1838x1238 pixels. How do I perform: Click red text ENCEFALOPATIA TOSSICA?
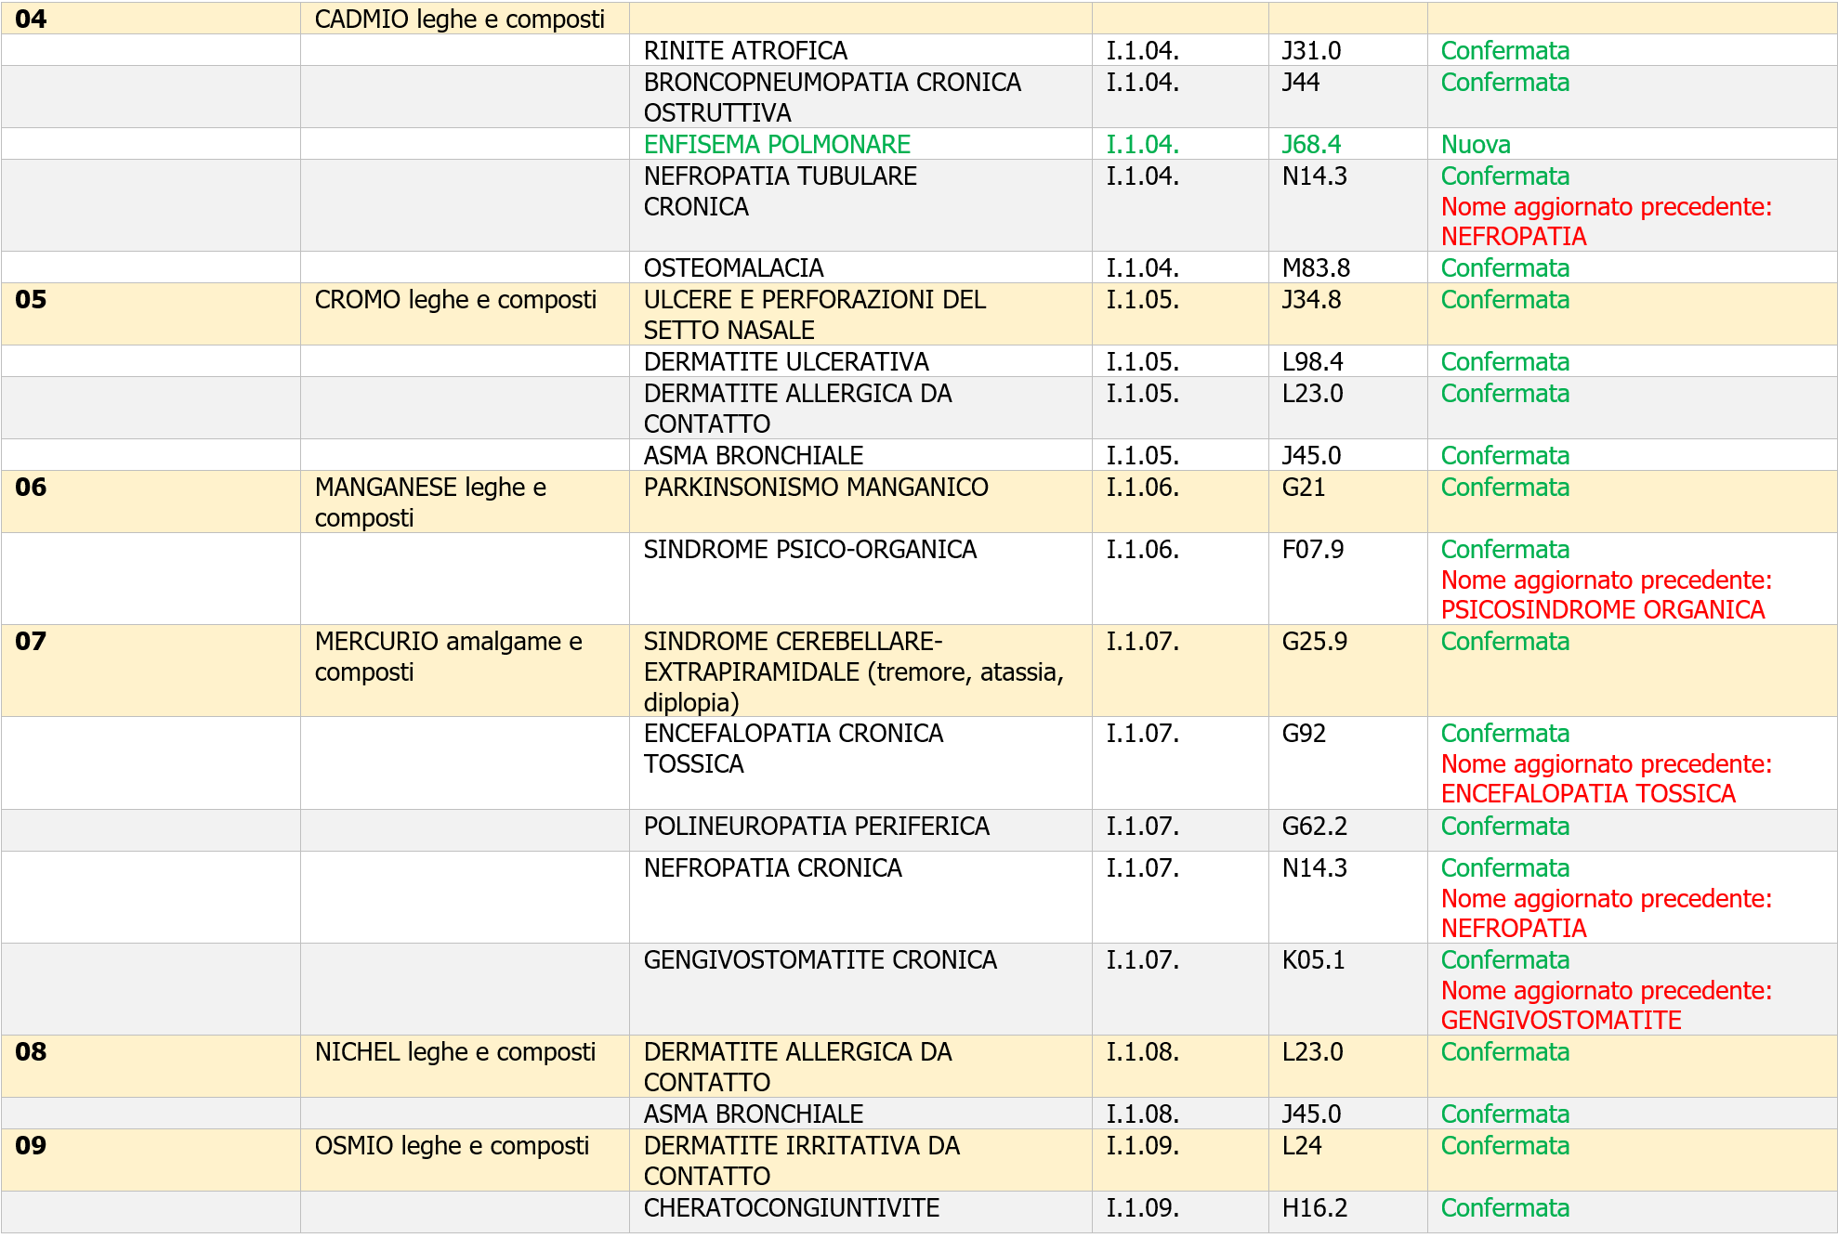pos(1587,793)
